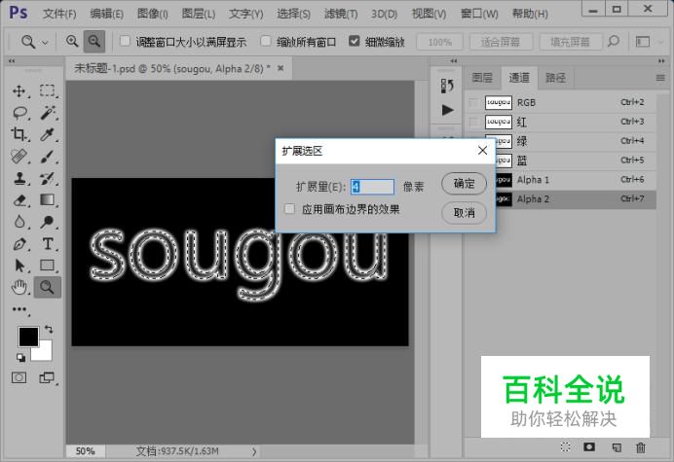Select the Hand tool
Viewport: 674px width, 462px height.
pyautogui.click(x=19, y=287)
